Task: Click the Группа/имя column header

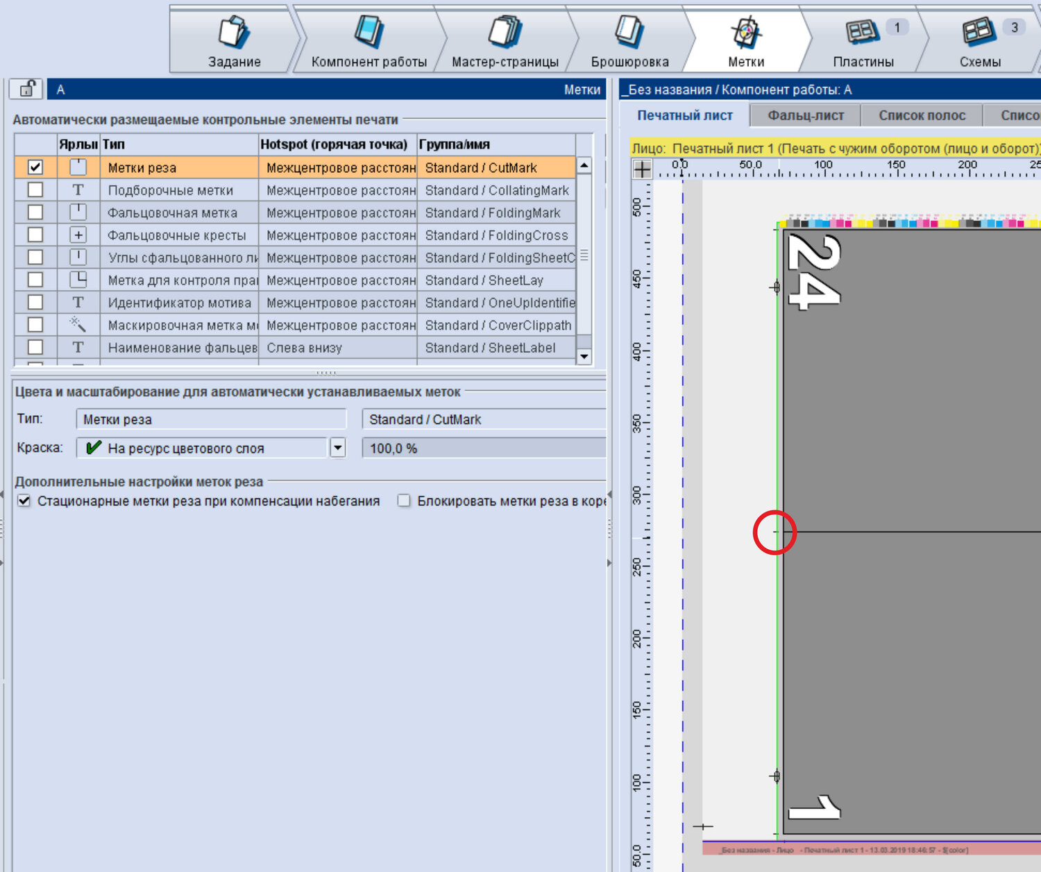Action: [x=496, y=144]
